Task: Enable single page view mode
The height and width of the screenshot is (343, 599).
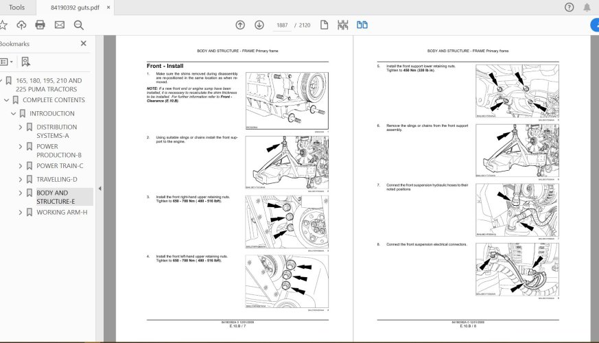Action: click(x=324, y=25)
